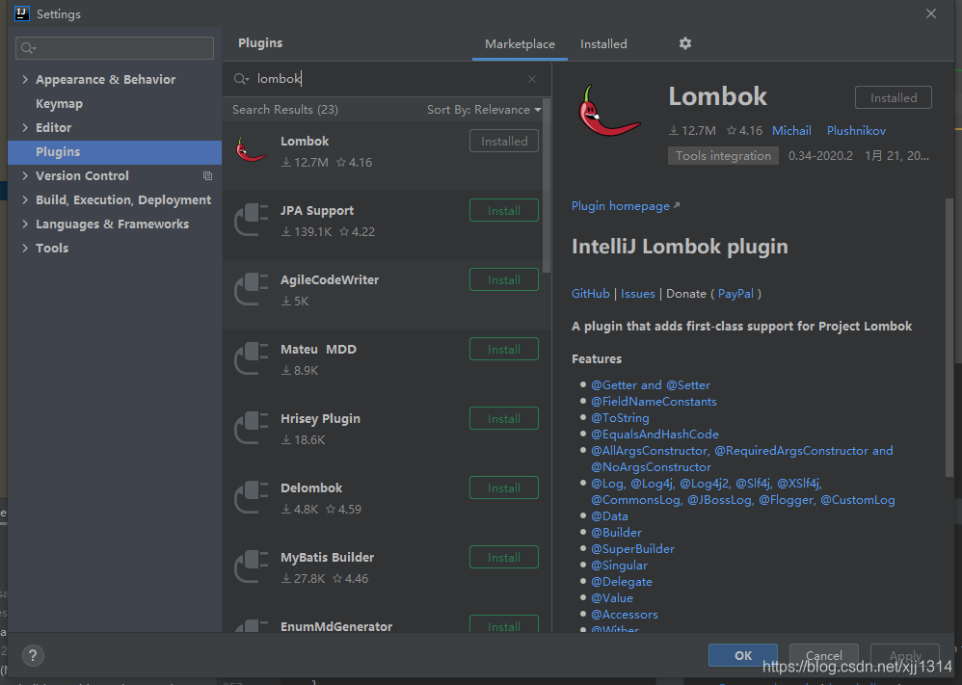Click the AgileCodeWriter plugin icon
This screenshot has width=962, height=685.
click(252, 289)
